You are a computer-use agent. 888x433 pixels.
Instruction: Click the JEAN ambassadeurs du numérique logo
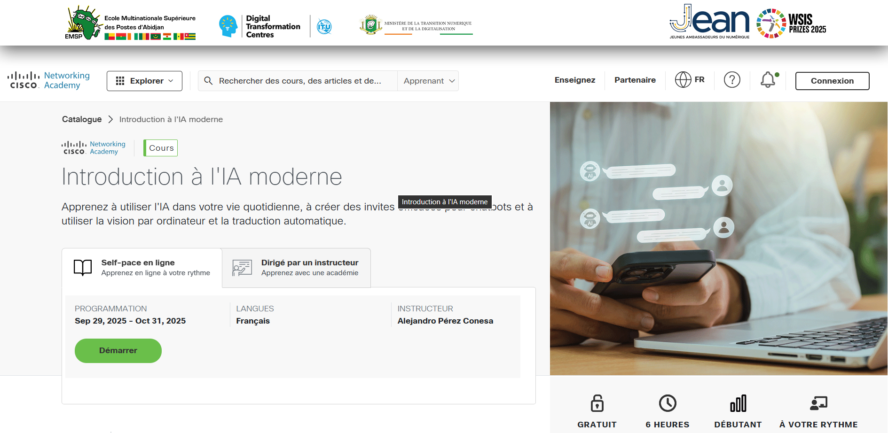[709, 22]
